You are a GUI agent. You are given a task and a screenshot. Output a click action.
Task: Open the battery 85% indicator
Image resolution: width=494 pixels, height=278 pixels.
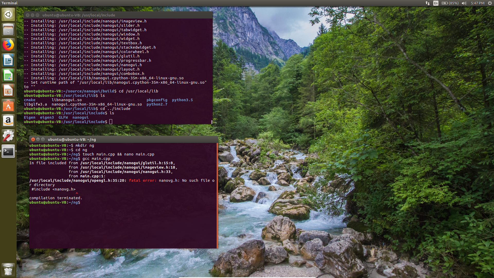point(450,3)
